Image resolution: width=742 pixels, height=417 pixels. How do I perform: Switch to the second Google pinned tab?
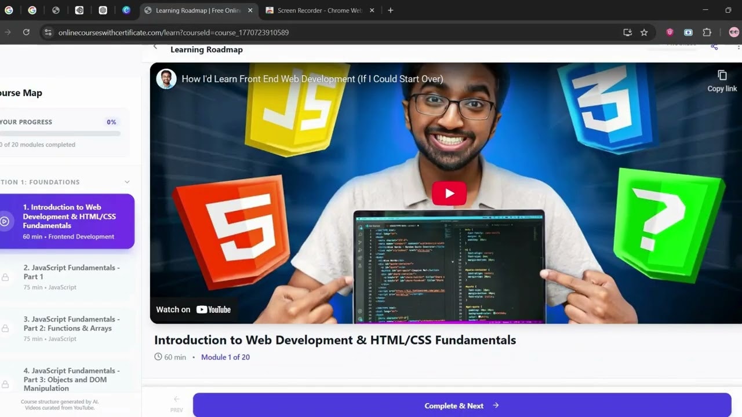tap(32, 10)
